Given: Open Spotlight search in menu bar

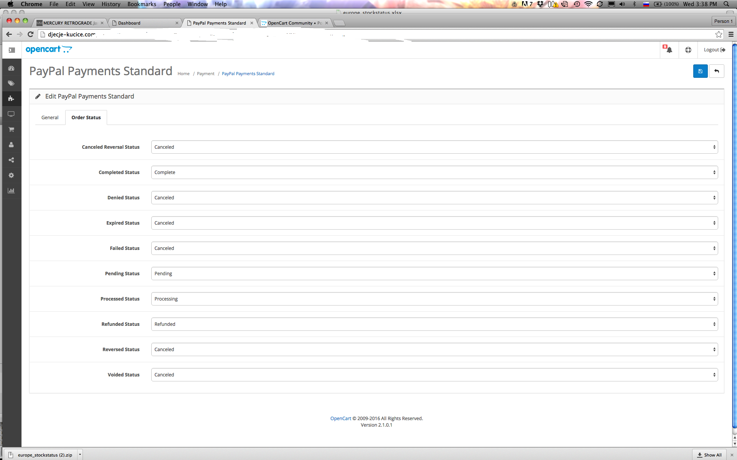Looking at the screenshot, I should pos(726,4).
